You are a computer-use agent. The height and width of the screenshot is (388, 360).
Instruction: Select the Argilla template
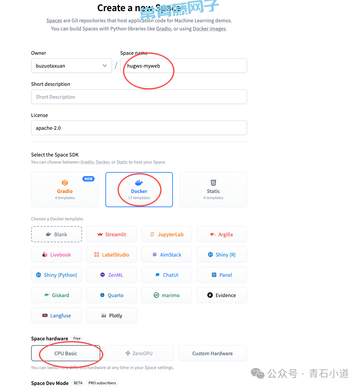coord(222,234)
